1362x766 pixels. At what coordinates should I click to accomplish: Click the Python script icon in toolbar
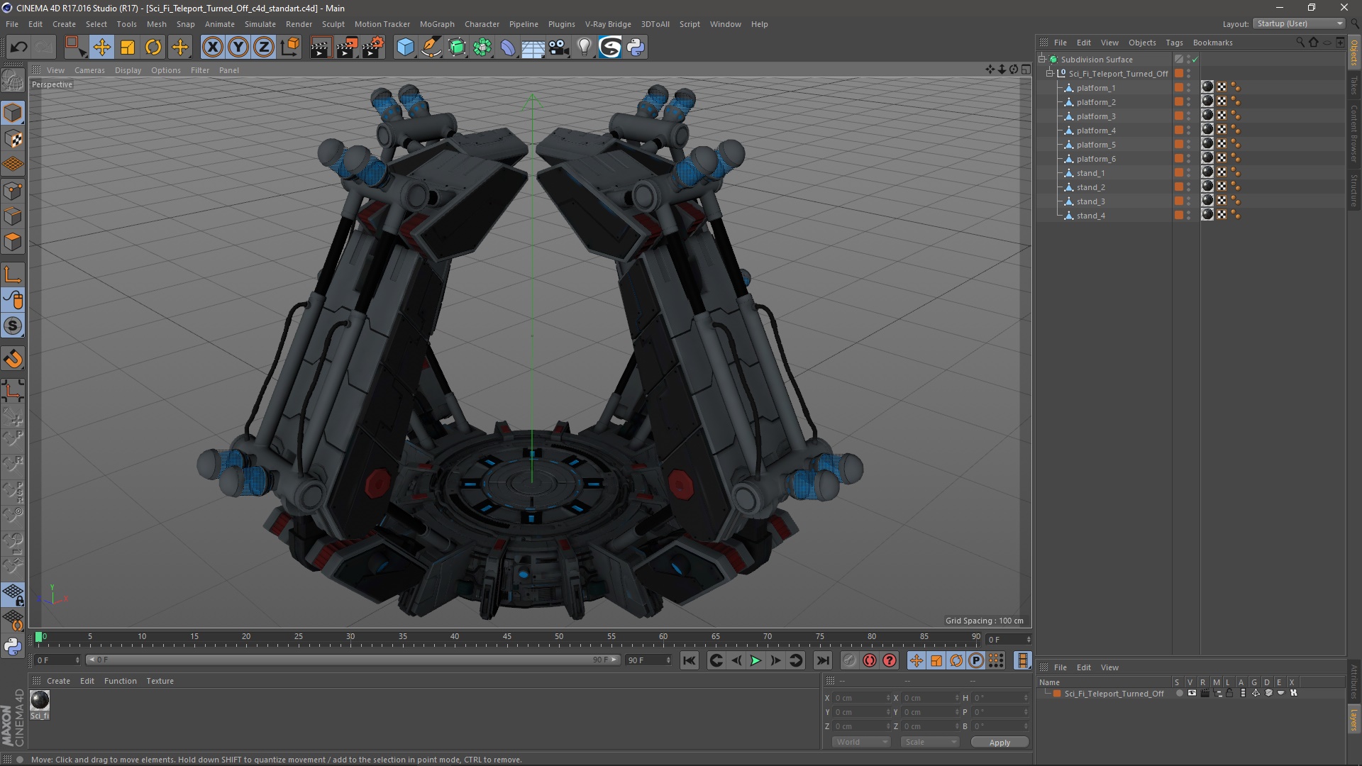pyautogui.click(x=636, y=47)
